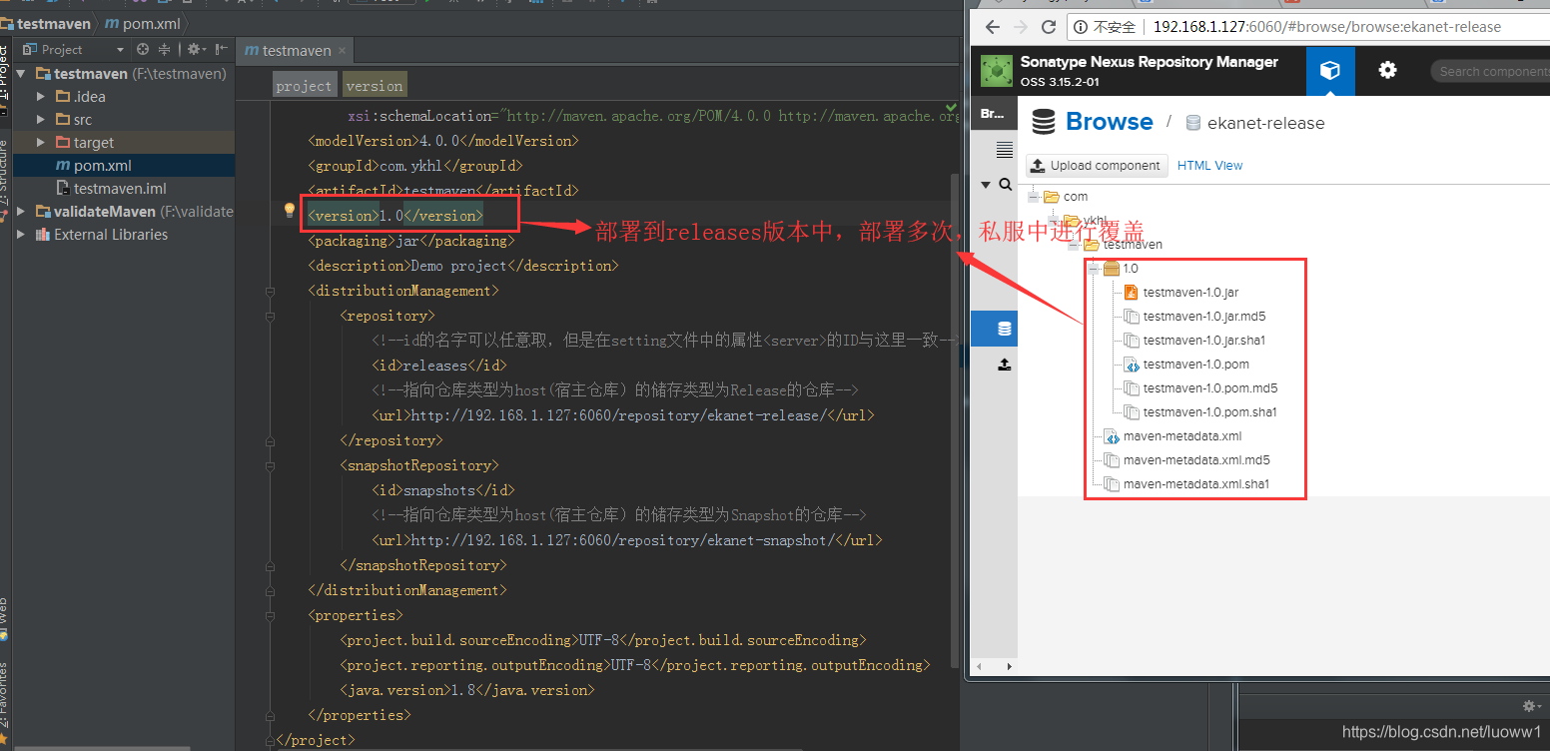Viewport: 1550px width, 751px height.
Task: Click the collapse all icon in Project panel
Action: pos(164,49)
